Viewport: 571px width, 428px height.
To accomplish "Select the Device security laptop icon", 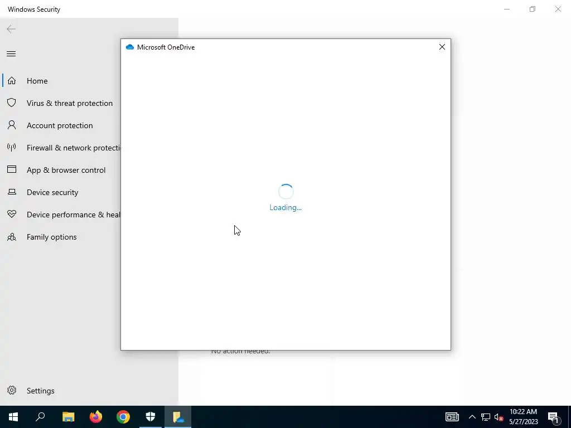I will 12,192.
